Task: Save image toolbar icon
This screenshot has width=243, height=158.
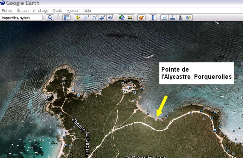Action: (181, 18)
